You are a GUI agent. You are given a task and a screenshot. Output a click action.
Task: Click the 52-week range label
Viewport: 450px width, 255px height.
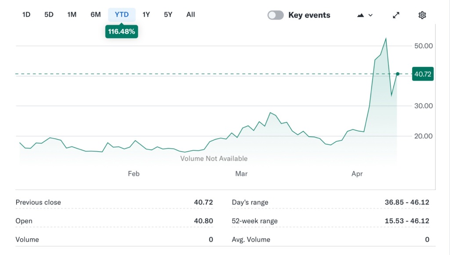254,221
